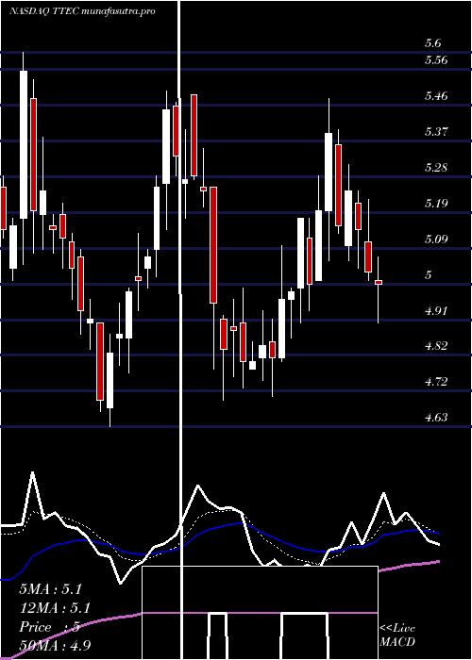472x660 pixels.
Task: Click the 5.19 price axis label
Action: point(436,204)
